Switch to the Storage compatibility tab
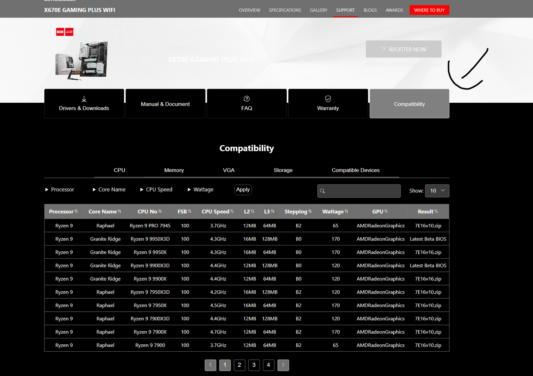 pyautogui.click(x=283, y=170)
